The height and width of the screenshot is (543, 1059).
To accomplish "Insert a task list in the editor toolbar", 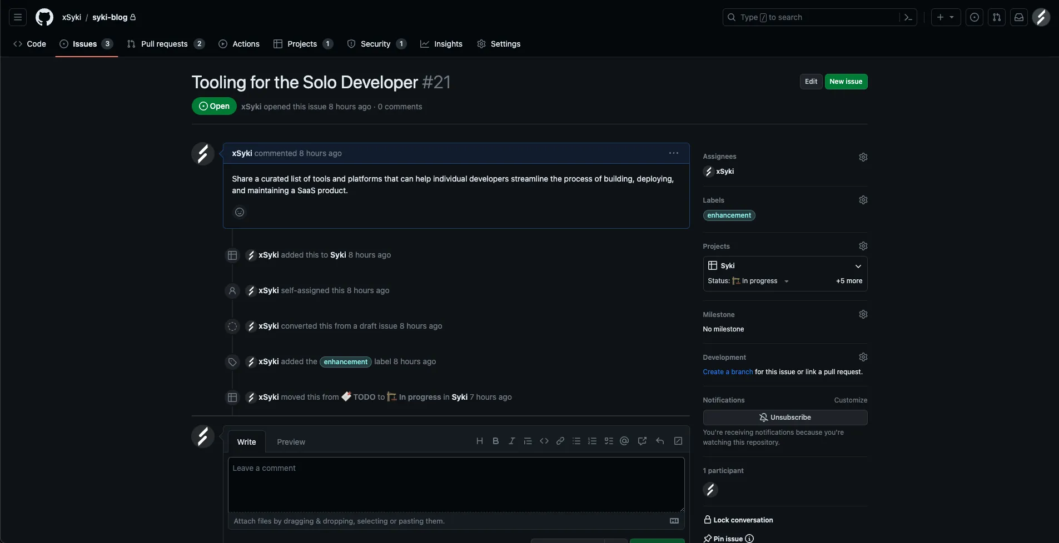I will click(x=609, y=441).
